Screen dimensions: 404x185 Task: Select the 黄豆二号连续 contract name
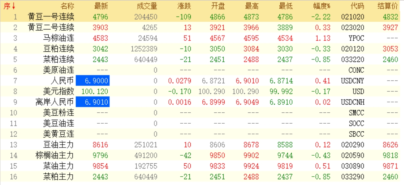tap(51, 27)
